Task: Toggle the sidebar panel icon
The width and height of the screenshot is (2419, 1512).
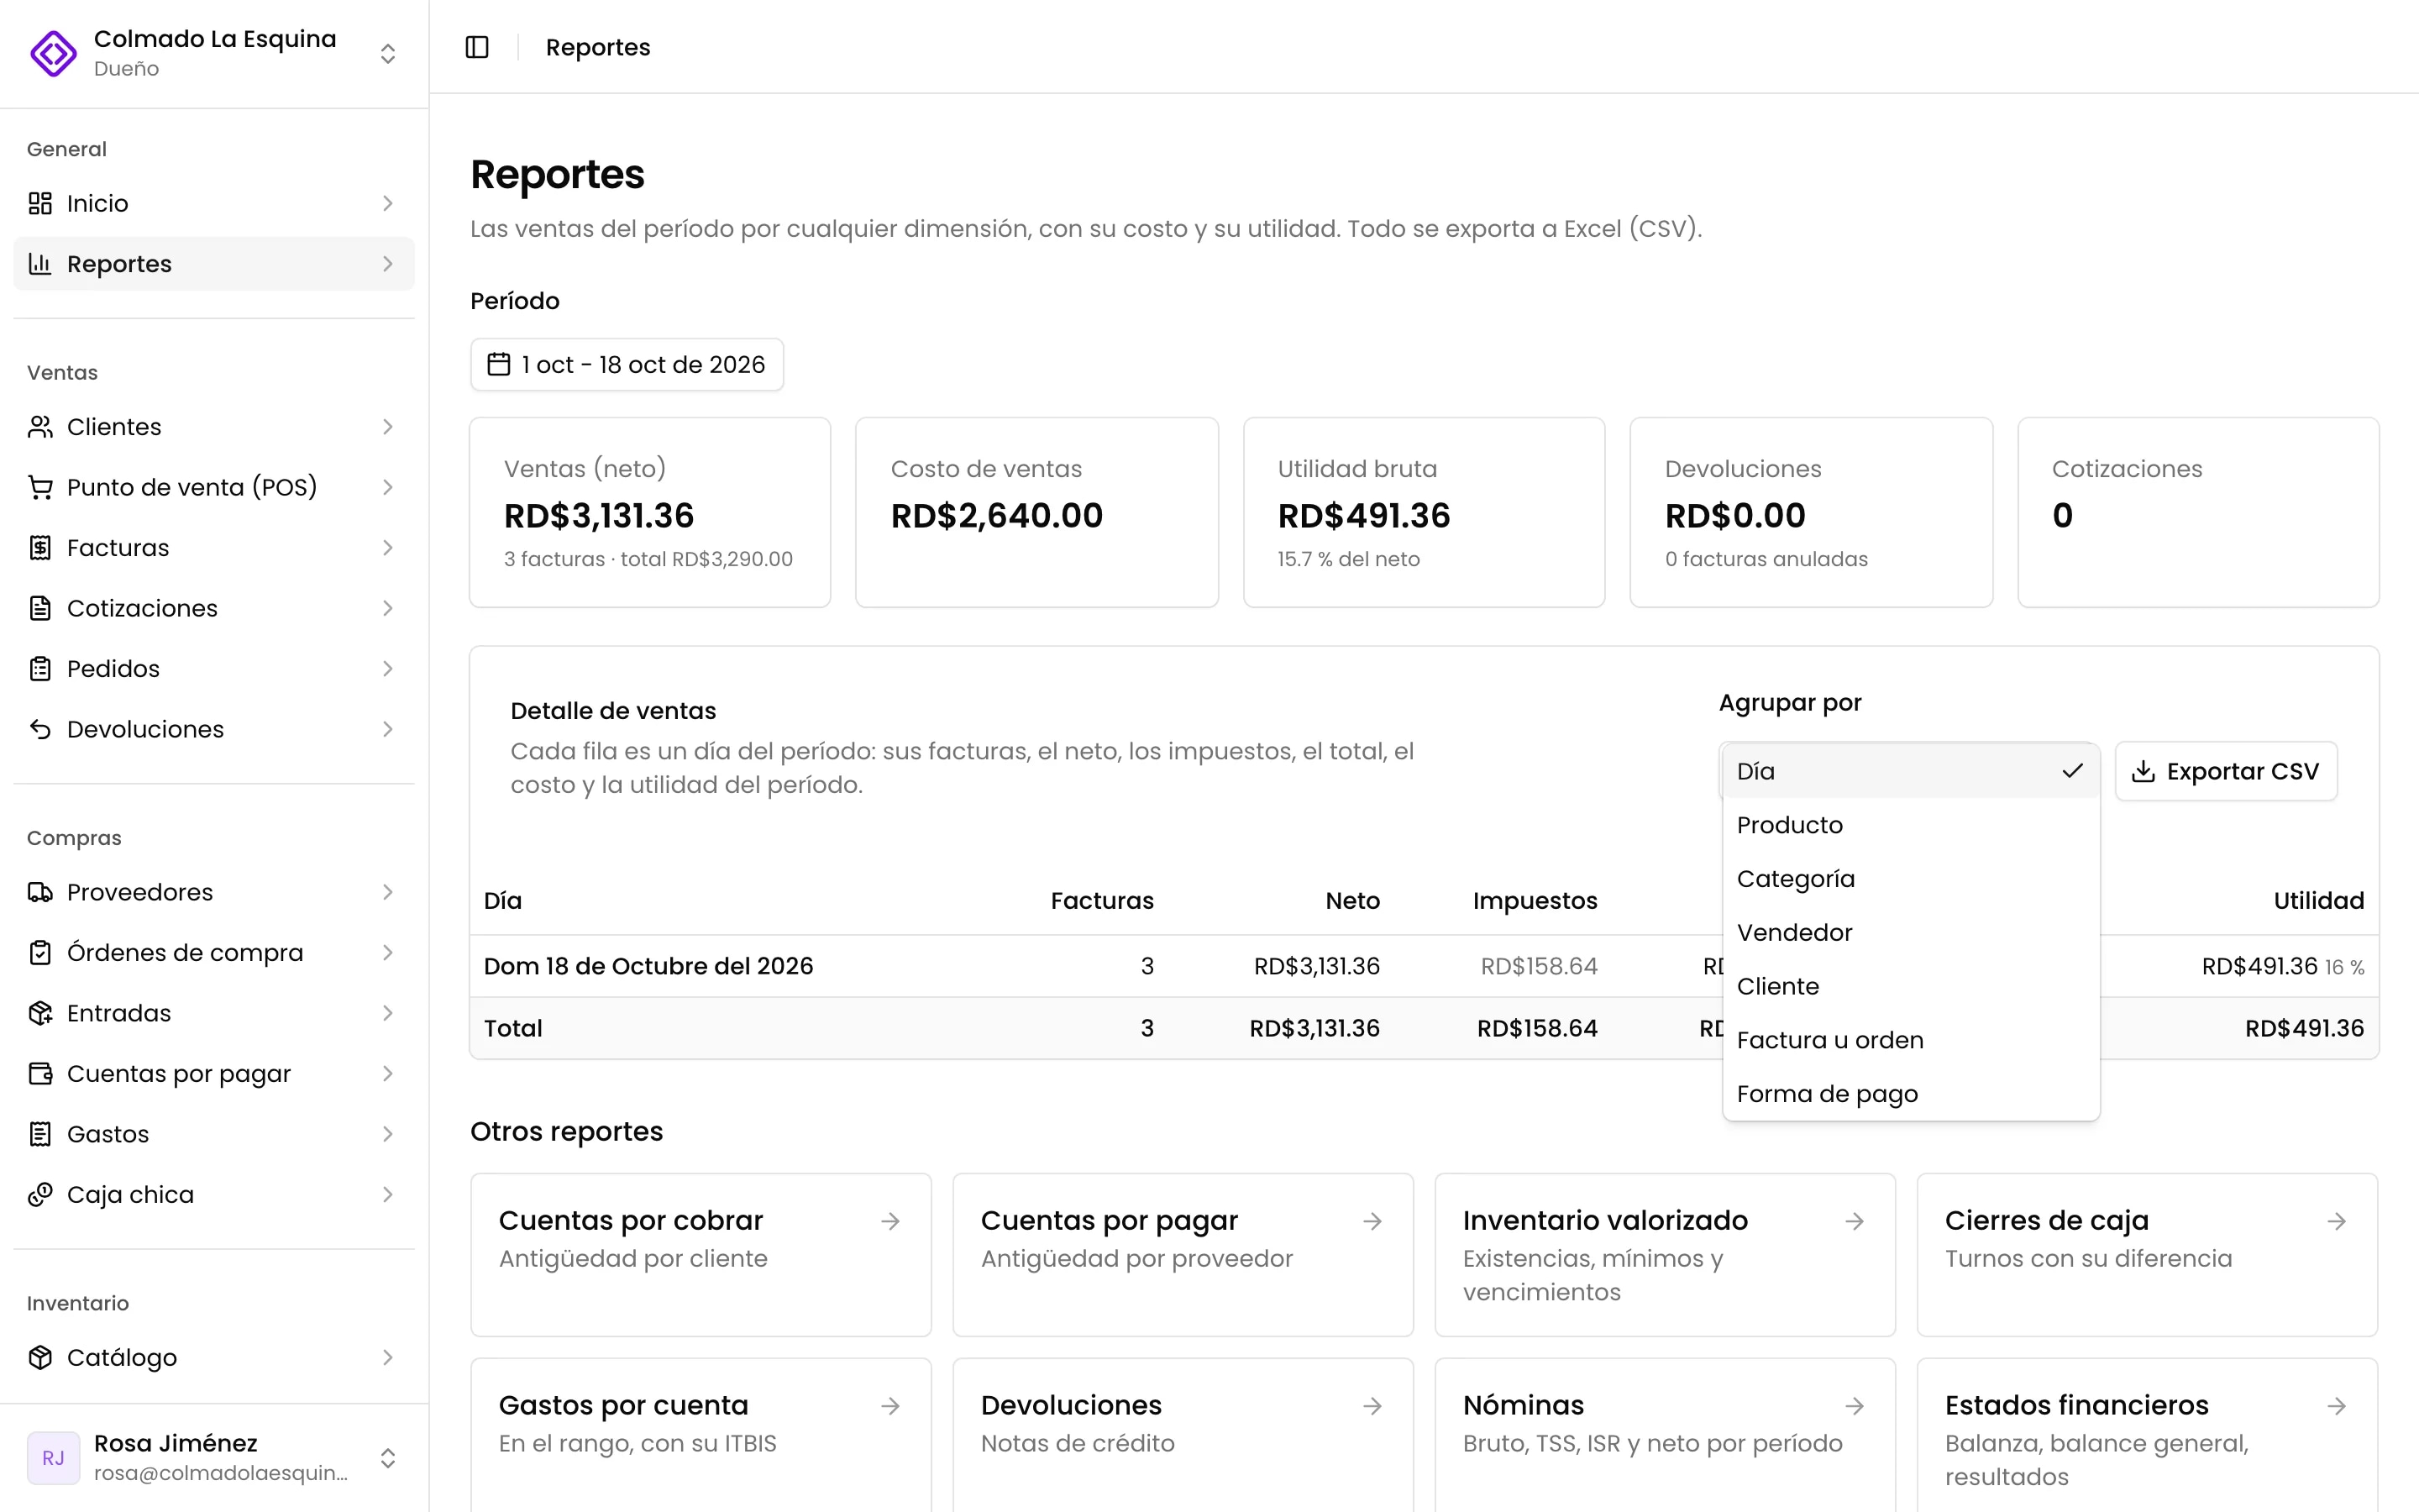Action: point(477,47)
